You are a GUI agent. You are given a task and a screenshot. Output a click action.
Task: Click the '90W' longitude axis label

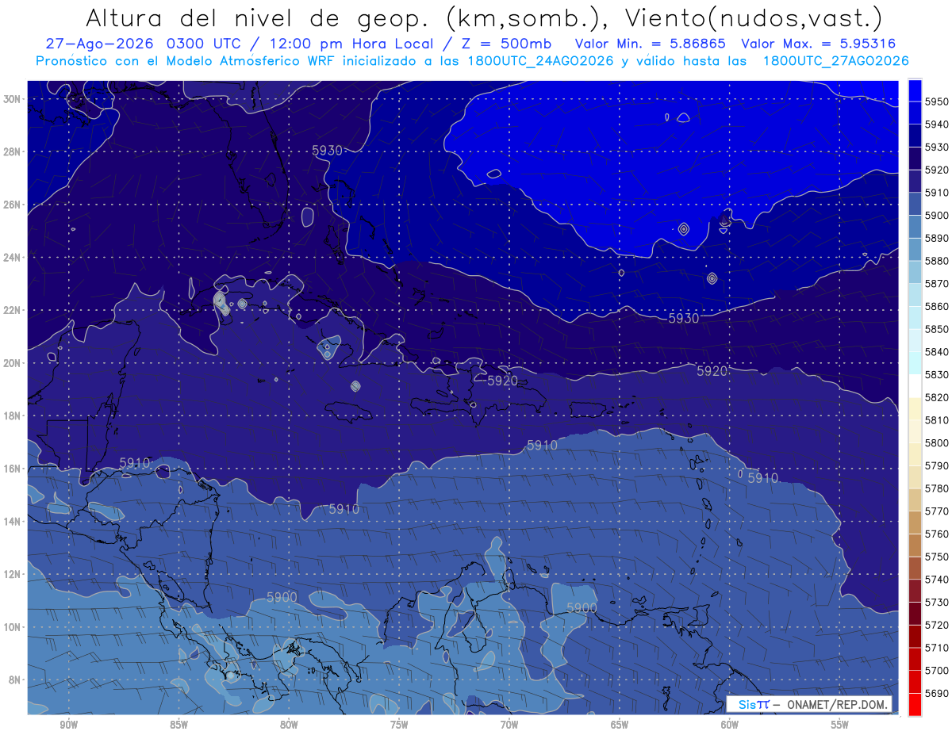(x=68, y=725)
